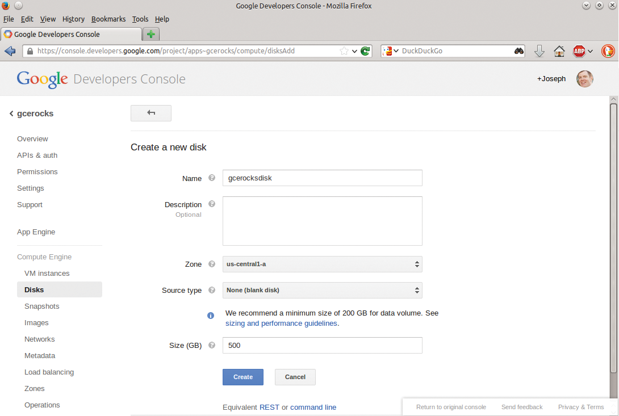Open the equivalent REST link

pos(269,407)
